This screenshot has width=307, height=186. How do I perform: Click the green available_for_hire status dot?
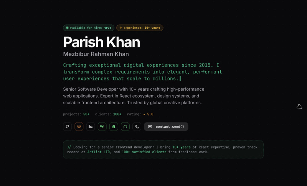[x=67, y=28]
